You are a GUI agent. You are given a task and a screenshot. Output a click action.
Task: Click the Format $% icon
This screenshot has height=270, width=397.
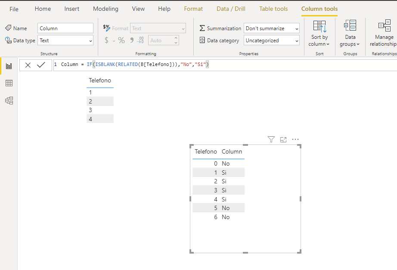click(107, 28)
